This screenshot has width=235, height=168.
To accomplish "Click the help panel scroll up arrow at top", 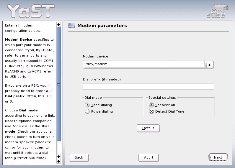I will click(58, 25).
